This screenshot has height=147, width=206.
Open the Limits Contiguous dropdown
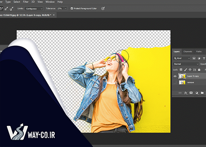[34, 9]
